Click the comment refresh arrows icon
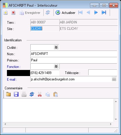The image size is (121, 135). pyautogui.click(x=32, y=94)
